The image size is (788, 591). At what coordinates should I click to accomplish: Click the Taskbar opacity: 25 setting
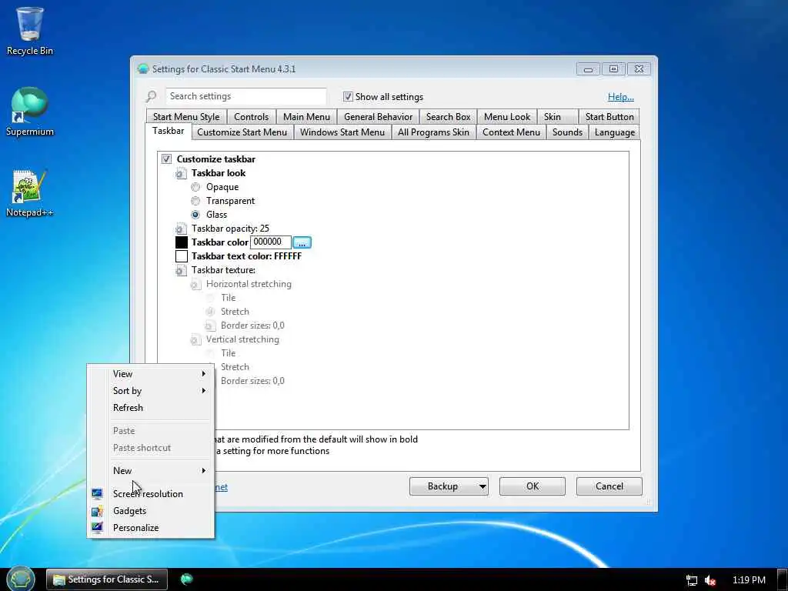(x=230, y=229)
